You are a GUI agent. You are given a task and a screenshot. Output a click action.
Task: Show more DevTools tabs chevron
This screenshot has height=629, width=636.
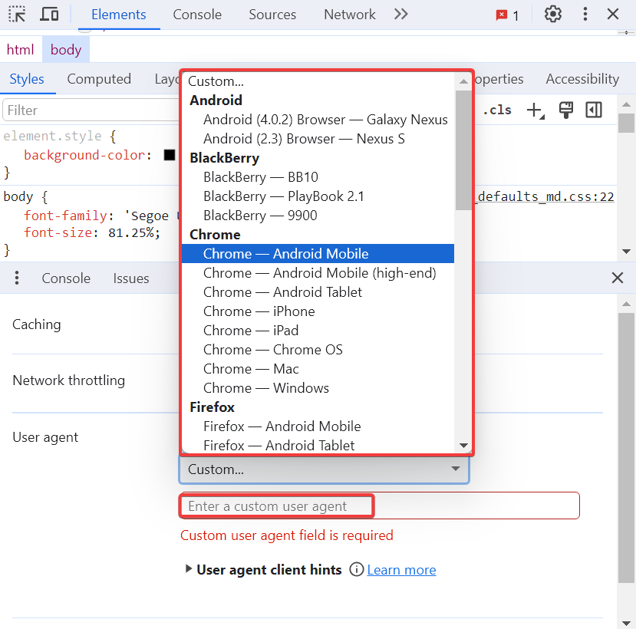click(x=400, y=15)
